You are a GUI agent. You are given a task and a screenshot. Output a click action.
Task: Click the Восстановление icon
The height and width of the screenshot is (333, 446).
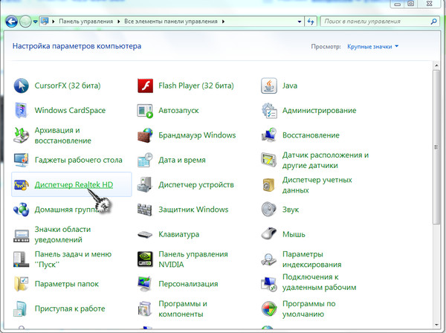(x=269, y=135)
